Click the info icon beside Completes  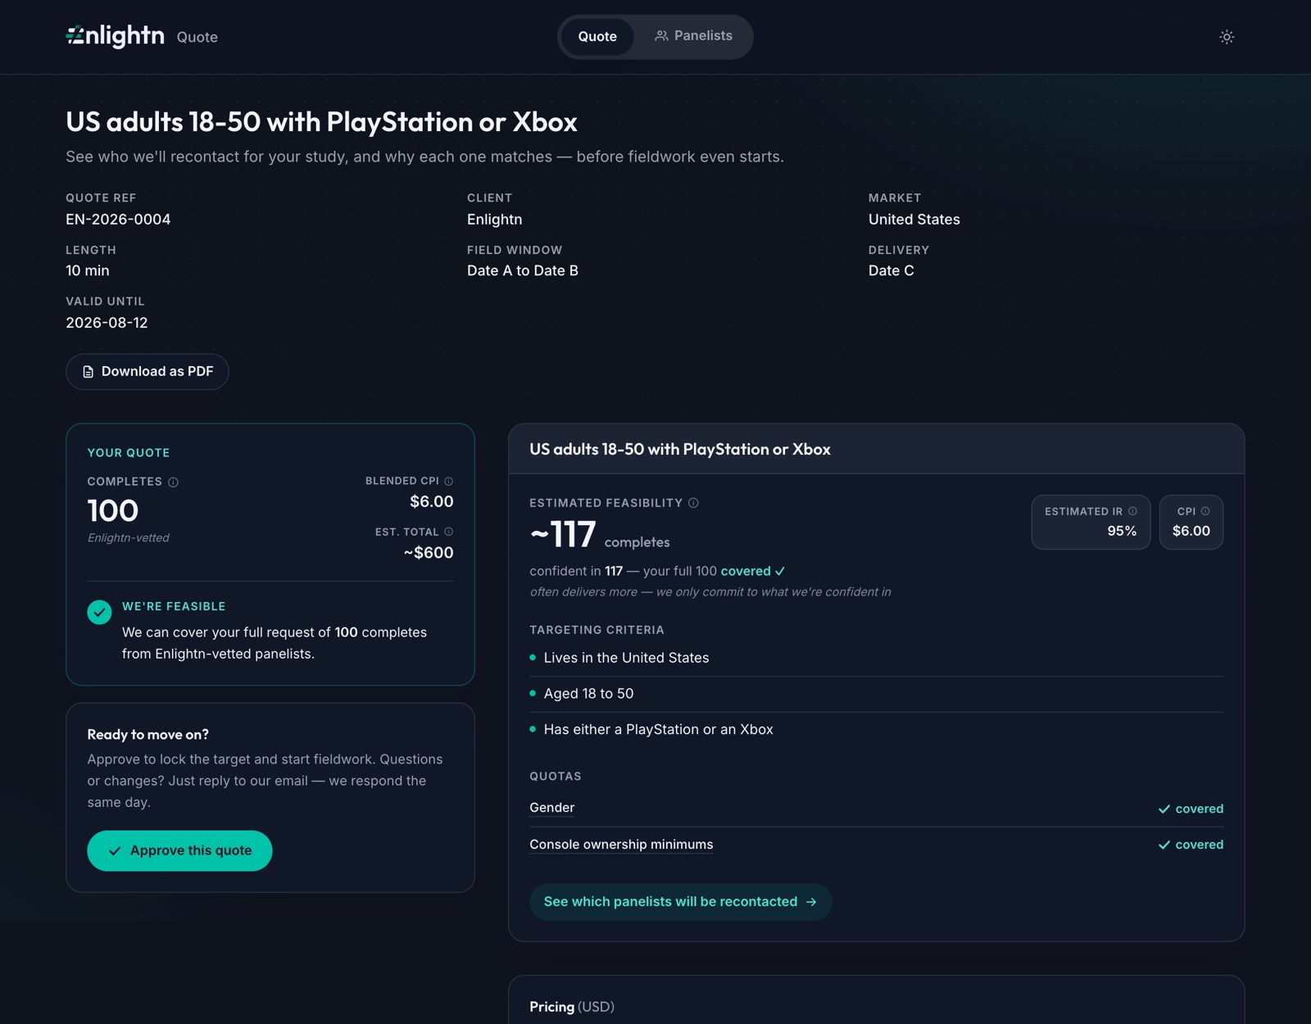pos(173,483)
